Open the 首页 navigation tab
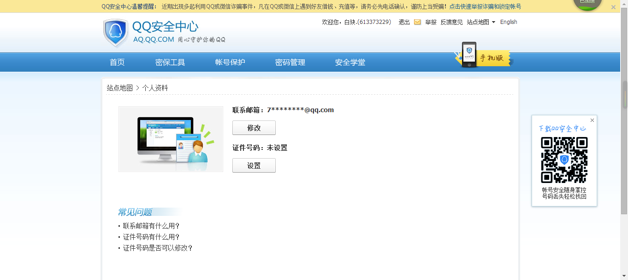The image size is (628, 280). tap(117, 63)
